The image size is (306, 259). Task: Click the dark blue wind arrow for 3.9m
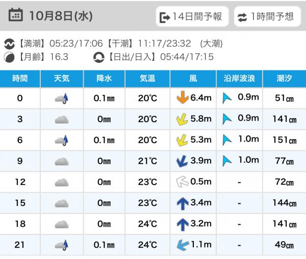pos(182,161)
